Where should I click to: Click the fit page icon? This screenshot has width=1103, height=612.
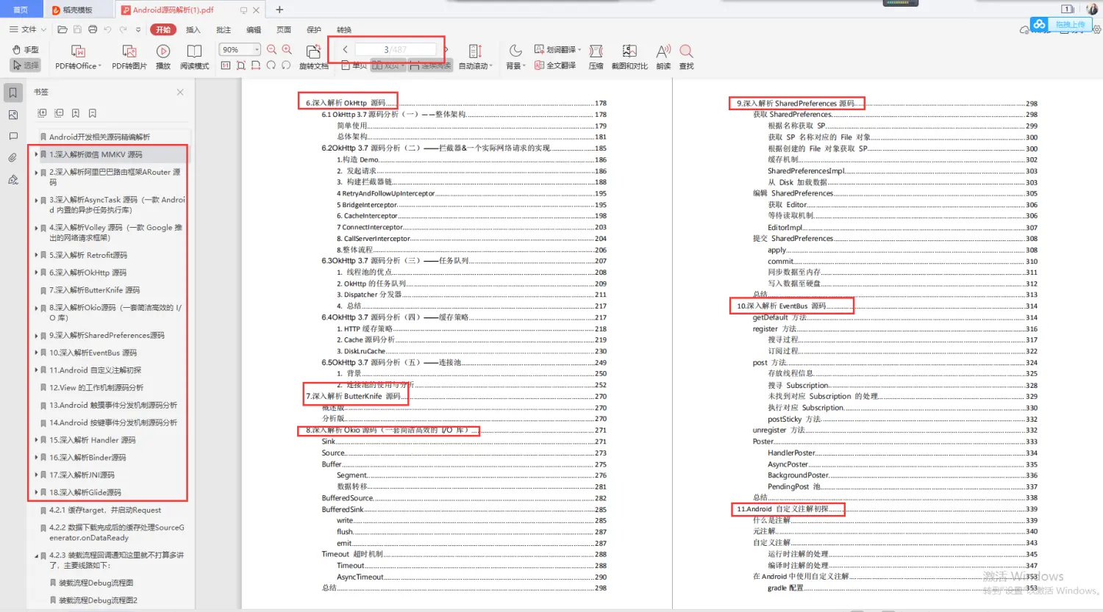(240, 65)
